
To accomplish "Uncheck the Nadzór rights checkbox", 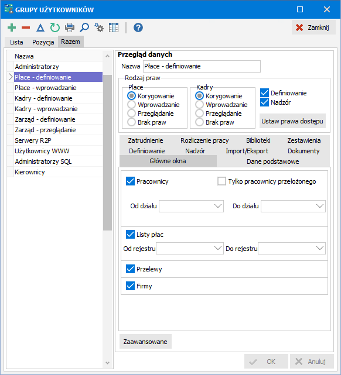I will coord(265,102).
